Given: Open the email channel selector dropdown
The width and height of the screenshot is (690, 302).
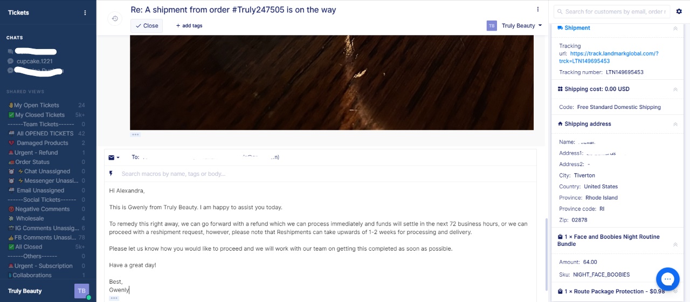Looking at the screenshot, I should click(114, 157).
